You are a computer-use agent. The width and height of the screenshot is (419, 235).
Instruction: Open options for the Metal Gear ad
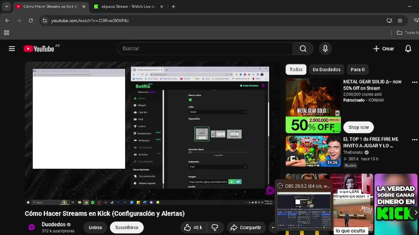click(415, 82)
